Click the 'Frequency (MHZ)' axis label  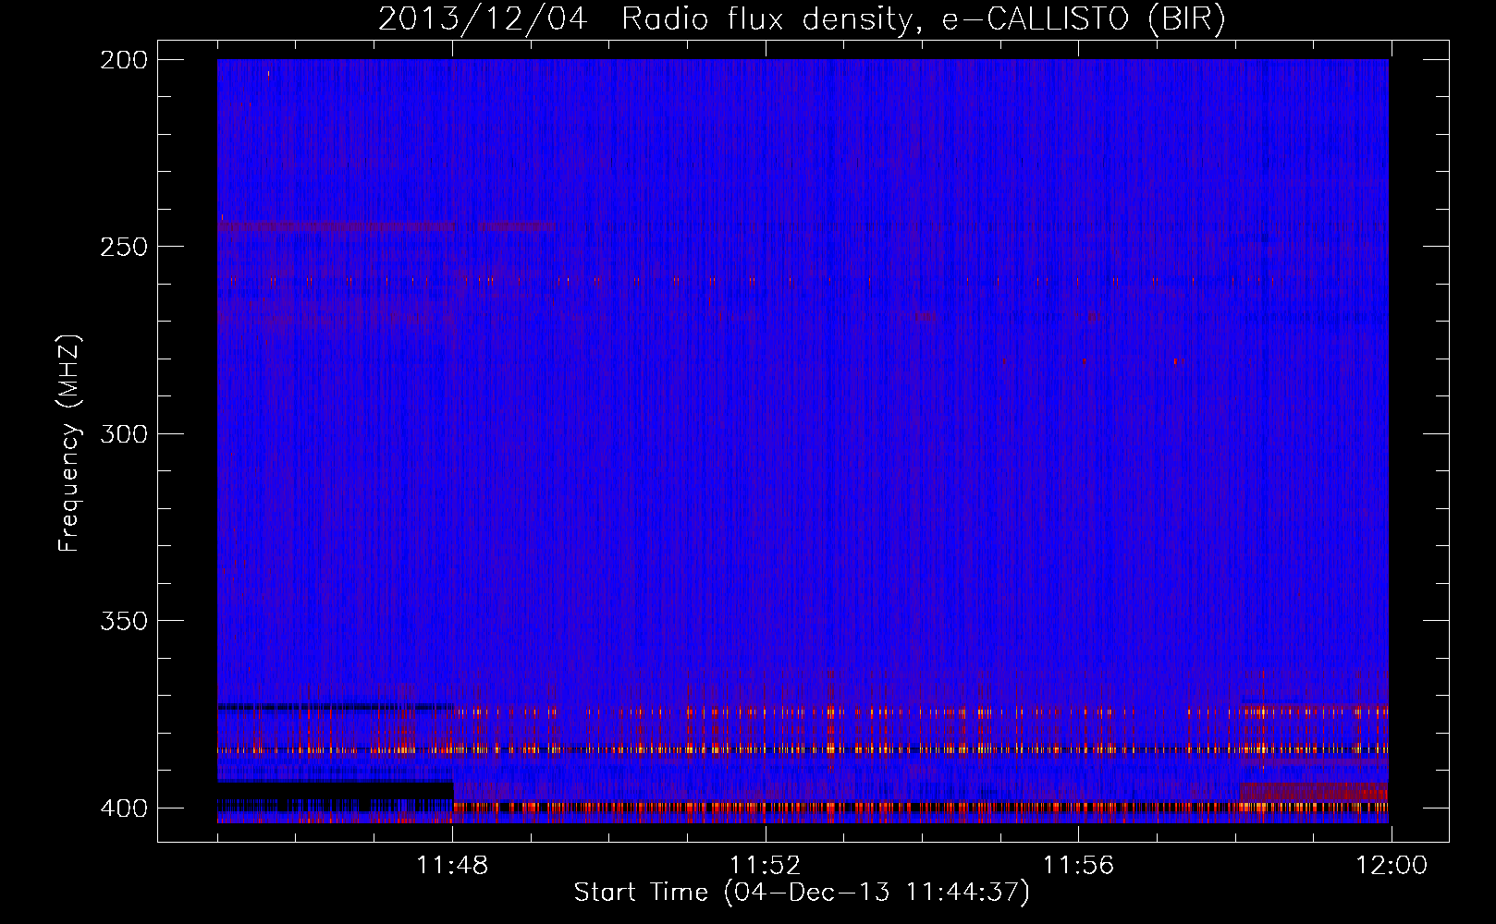pos(69,443)
